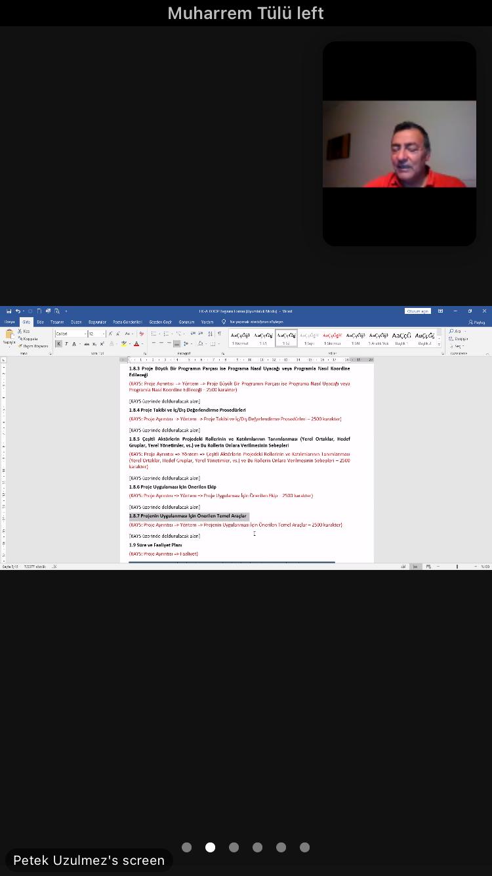Tap the 'Petek Uzulmez's screen' label

(89, 860)
